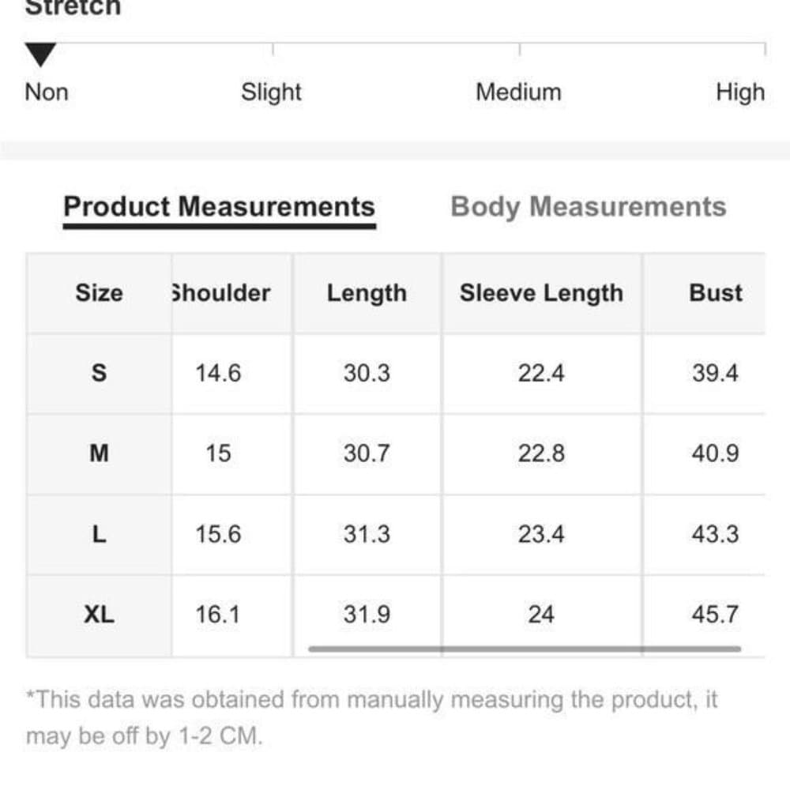Image resolution: width=790 pixels, height=790 pixels.
Task: Click the Medium stretch label
Action: click(x=518, y=92)
